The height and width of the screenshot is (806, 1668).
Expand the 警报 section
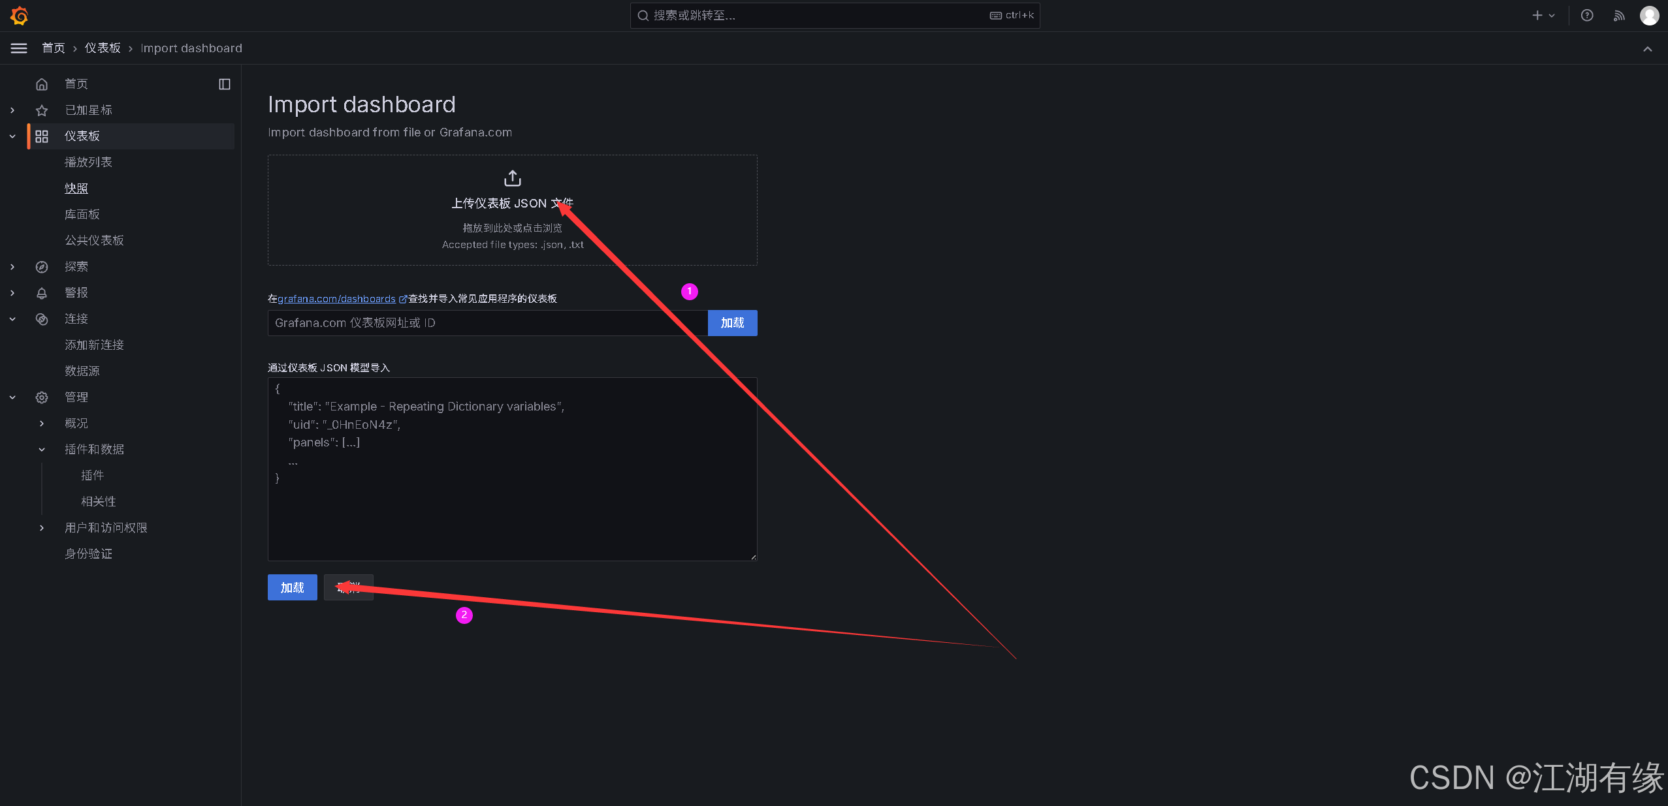[x=12, y=293]
